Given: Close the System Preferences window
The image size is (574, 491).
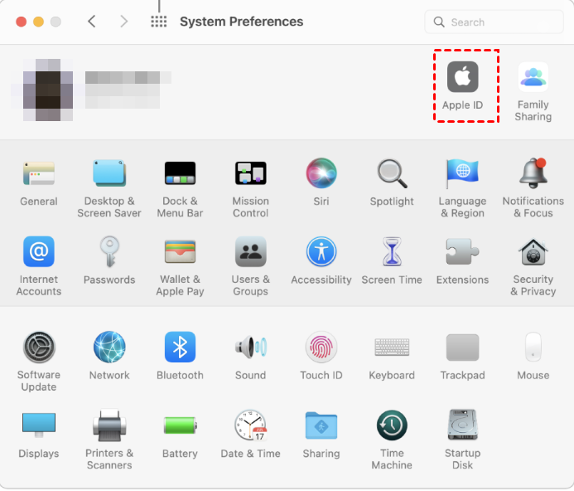Looking at the screenshot, I should (22, 22).
